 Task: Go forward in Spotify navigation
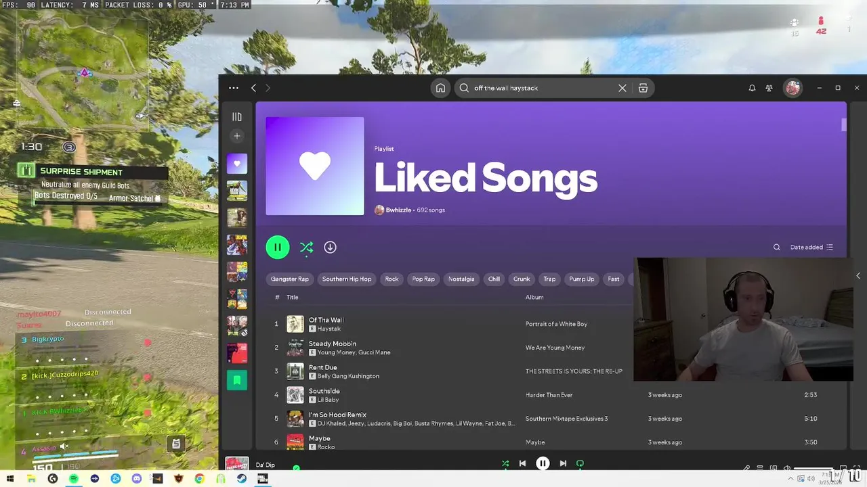(268, 88)
